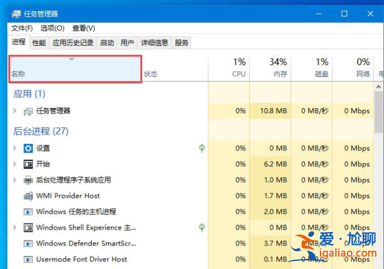Click the Task Manager title bar icon
384x269 pixels.
(x=16, y=14)
